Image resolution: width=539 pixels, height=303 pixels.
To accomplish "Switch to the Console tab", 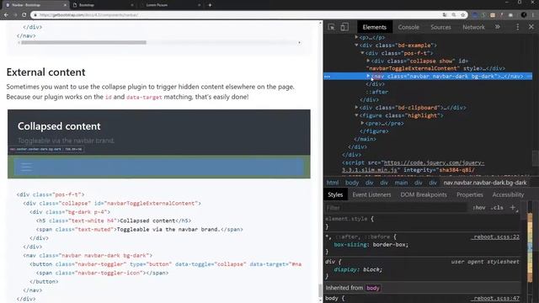I will coord(408,27).
